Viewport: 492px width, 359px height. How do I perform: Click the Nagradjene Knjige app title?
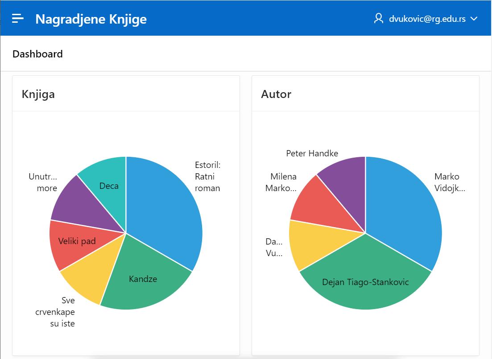pyautogui.click(x=91, y=19)
